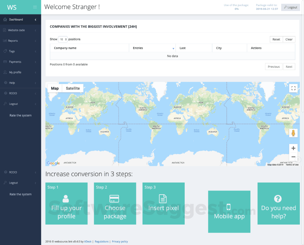Open Payments using its envelope icon
Image resolution: width=304 pixels, height=245 pixels.
click(5, 62)
